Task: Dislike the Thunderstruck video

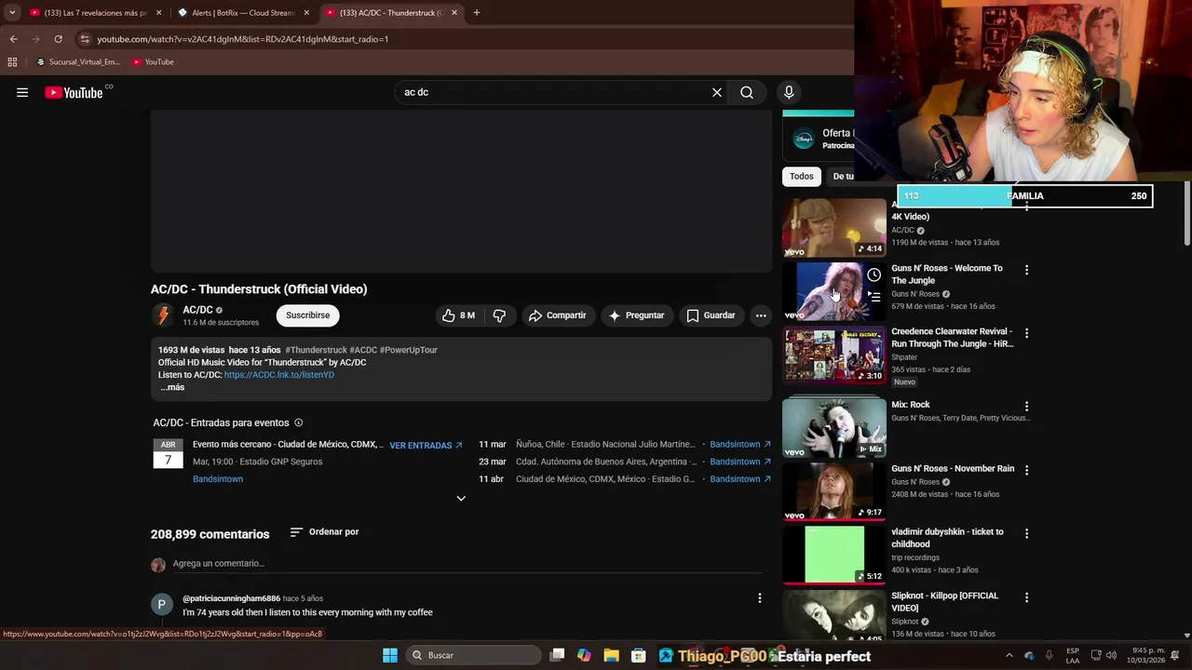Action: 499,315
